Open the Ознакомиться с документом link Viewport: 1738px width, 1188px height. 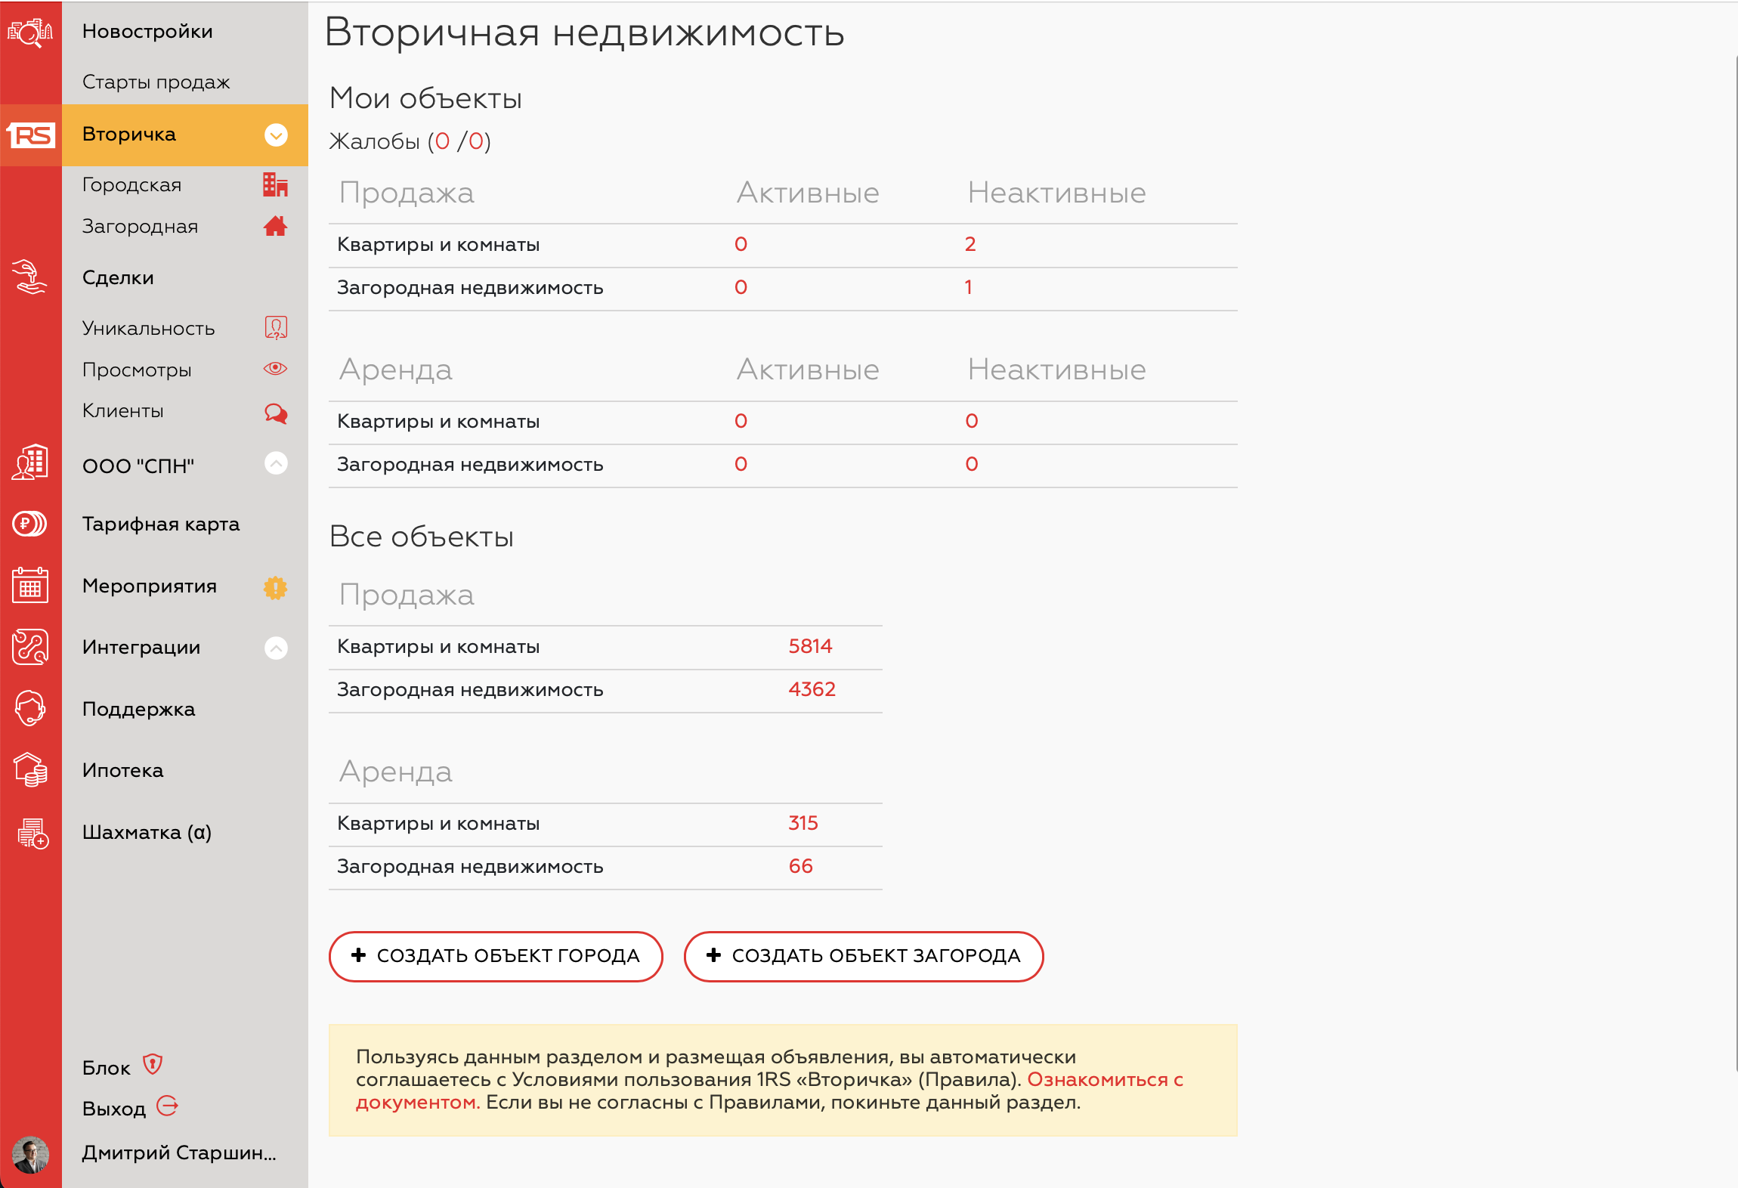(x=1104, y=1080)
